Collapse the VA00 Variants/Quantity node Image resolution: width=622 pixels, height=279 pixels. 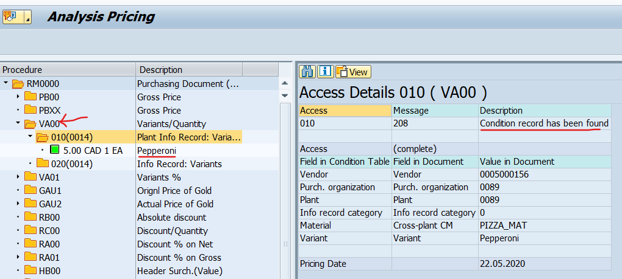coord(18,124)
